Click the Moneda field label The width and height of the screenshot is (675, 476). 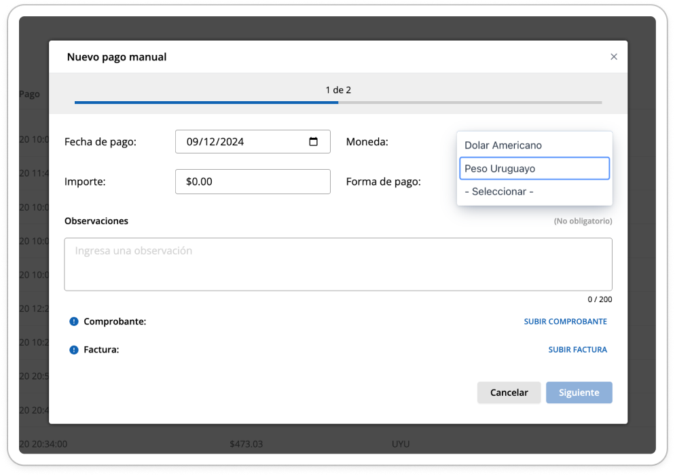coord(367,142)
